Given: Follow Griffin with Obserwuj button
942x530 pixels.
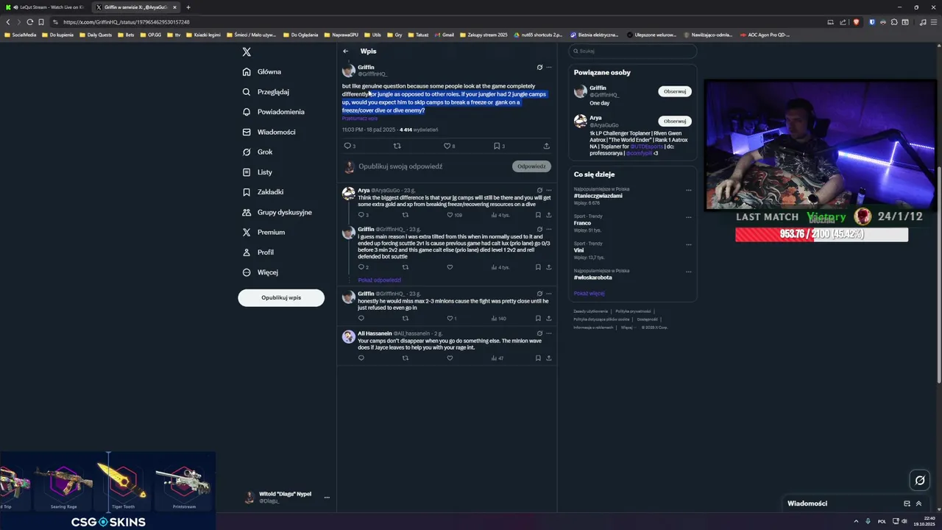Looking at the screenshot, I should pyautogui.click(x=675, y=91).
